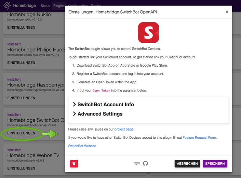Viewport: 241px width, 178px height.
Task: Open Einstellungen for Philips Hue Sync Box
Action: pyautogui.click(x=21, y=63)
